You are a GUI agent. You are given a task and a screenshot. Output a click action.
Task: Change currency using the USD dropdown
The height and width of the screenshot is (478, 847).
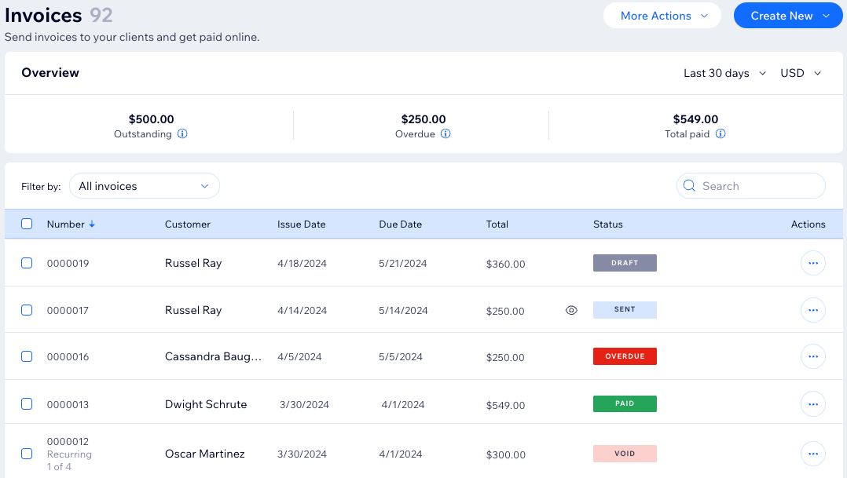[x=800, y=73]
